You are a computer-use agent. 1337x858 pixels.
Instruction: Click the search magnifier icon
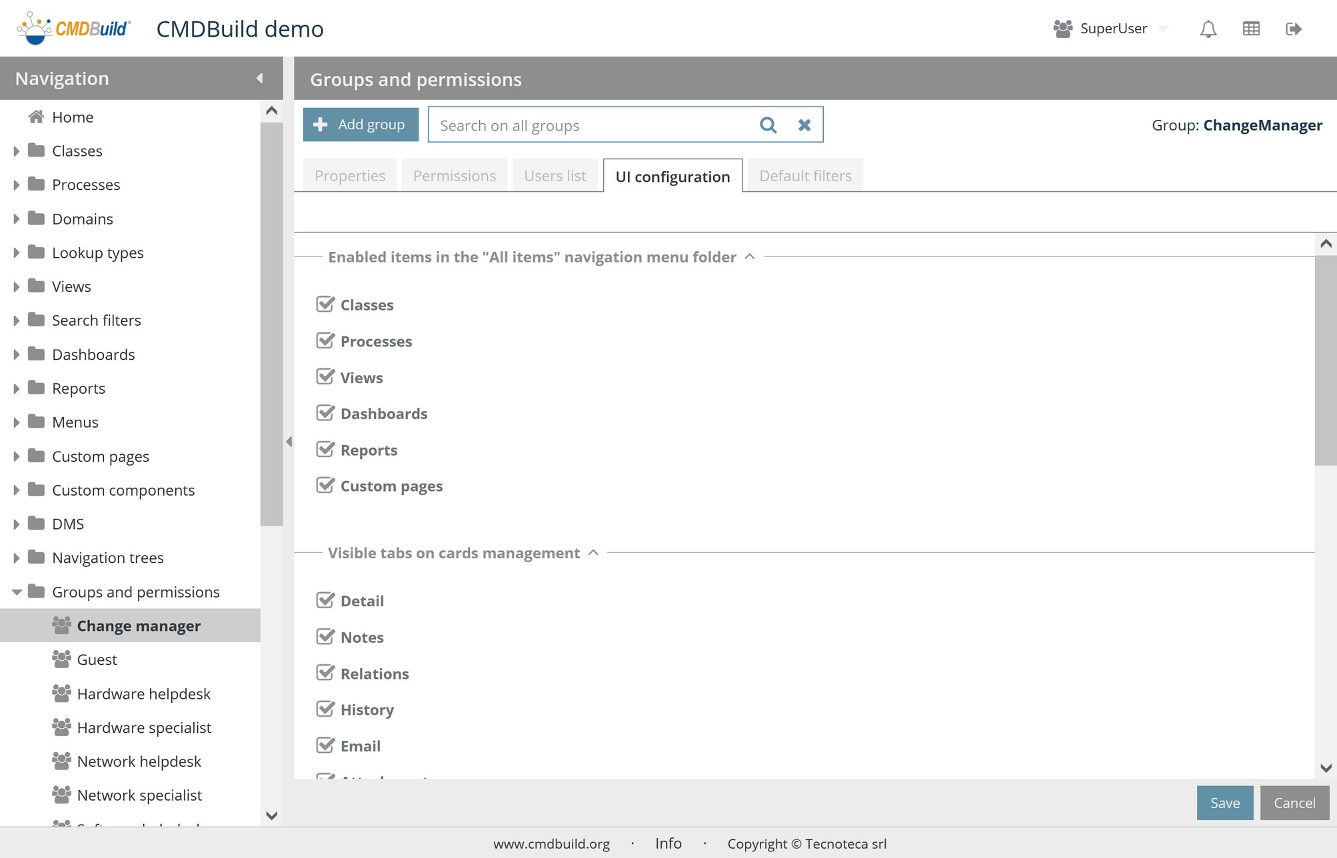(x=768, y=125)
